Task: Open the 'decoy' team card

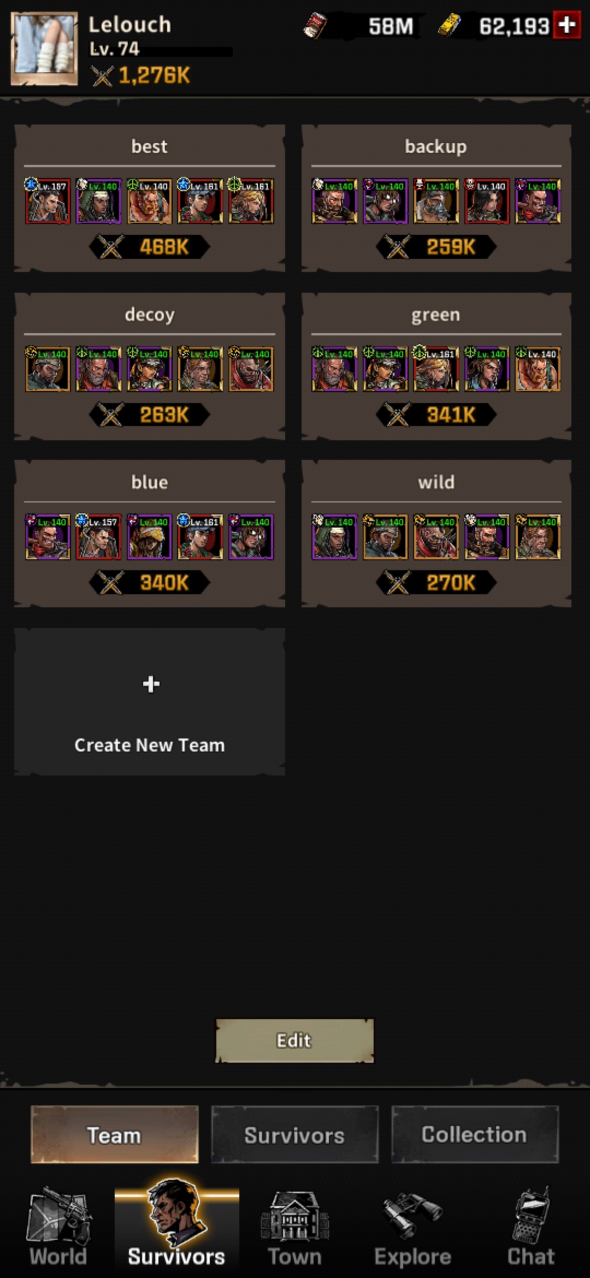Action: (150, 366)
